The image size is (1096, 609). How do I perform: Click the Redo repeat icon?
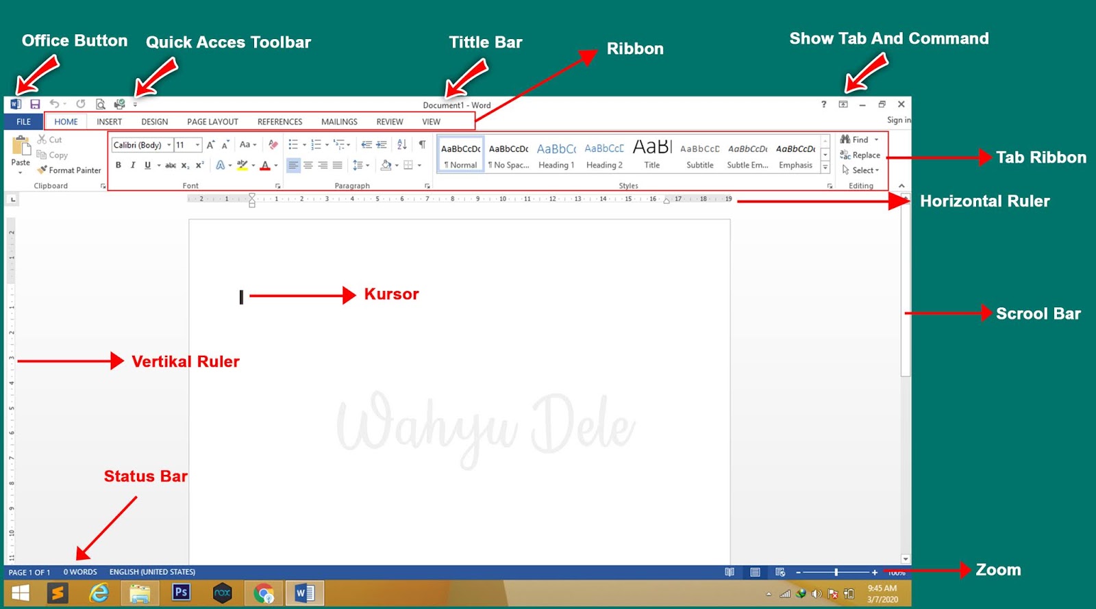(81, 104)
